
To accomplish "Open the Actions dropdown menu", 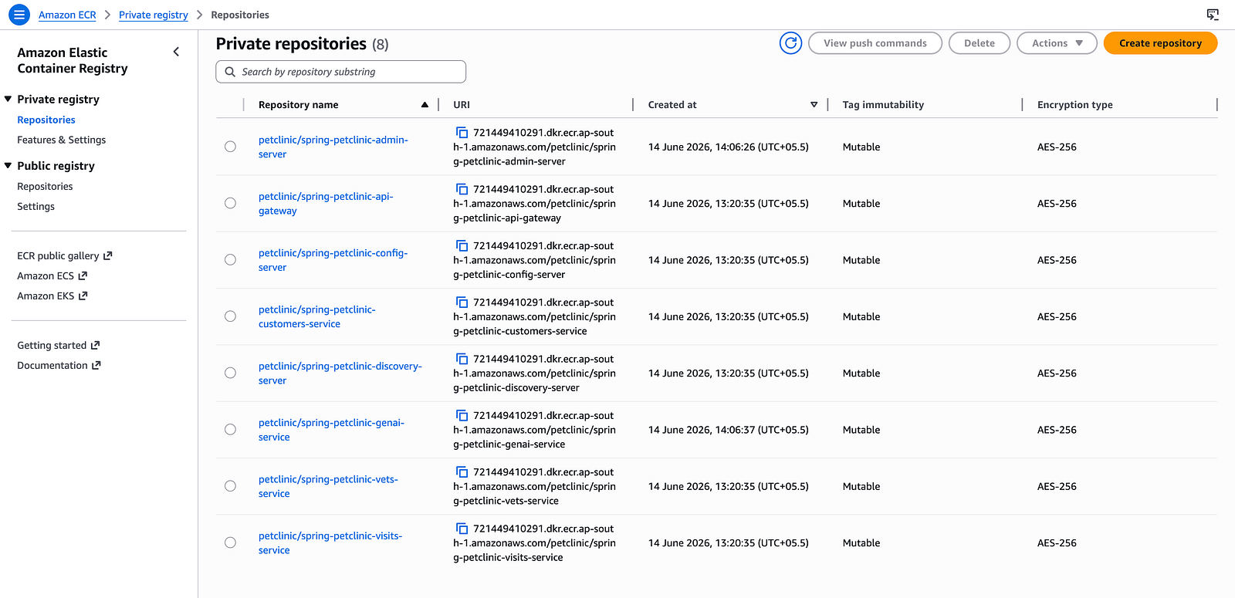I will 1057,43.
